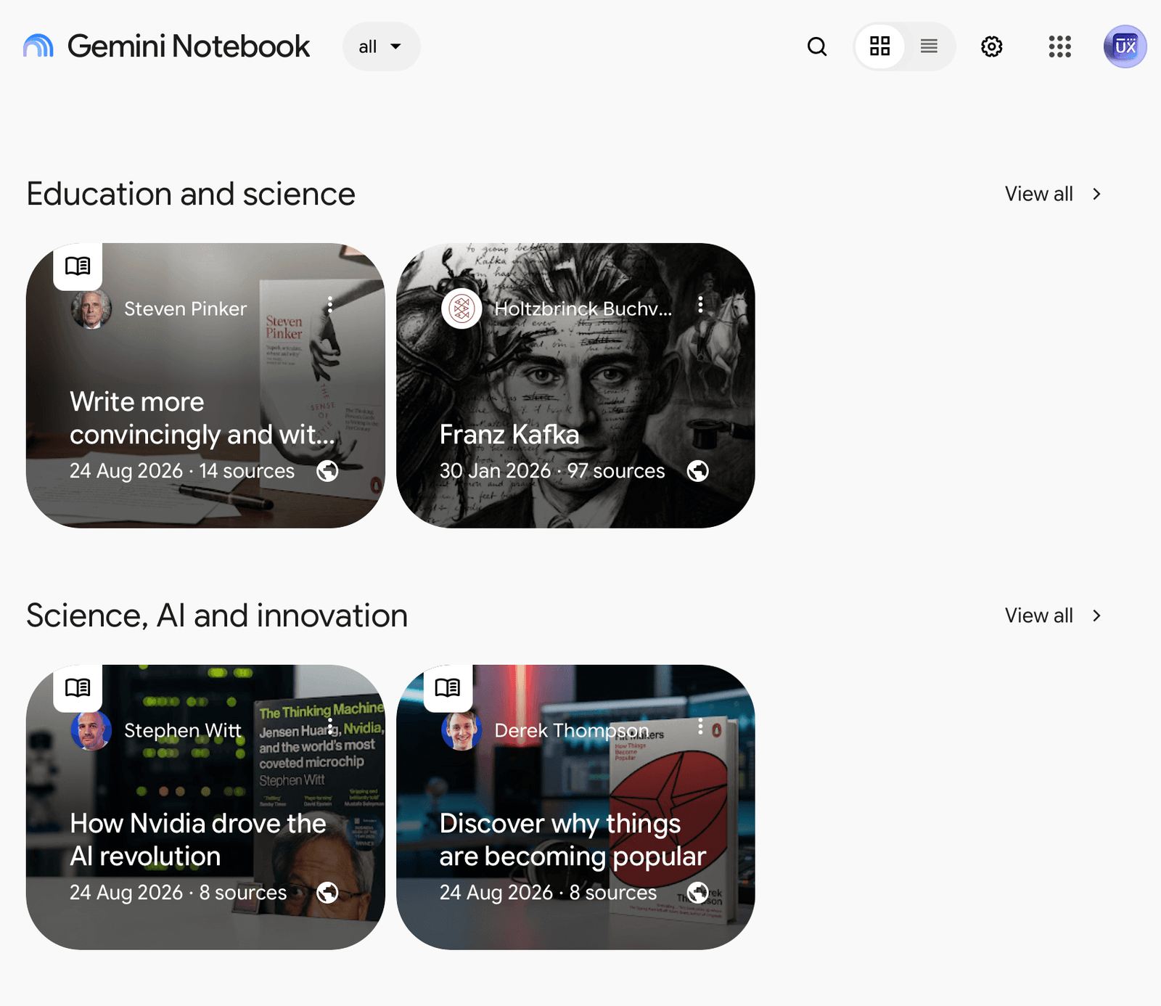
Task: Click "Discover why things are becoming popular" title
Action: point(573,840)
